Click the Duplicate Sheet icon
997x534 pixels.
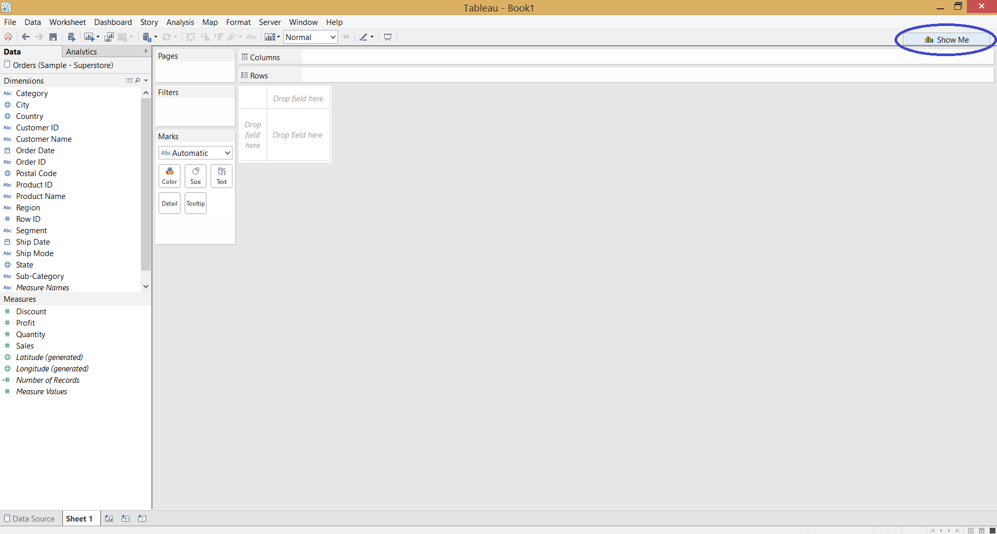[x=109, y=37]
